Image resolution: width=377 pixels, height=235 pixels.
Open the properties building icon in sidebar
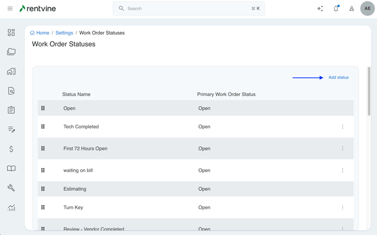tap(11, 72)
